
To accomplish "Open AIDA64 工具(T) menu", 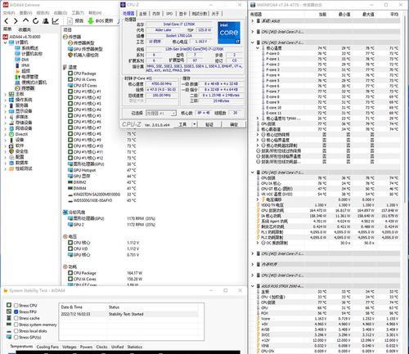I will tap(78, 13).
